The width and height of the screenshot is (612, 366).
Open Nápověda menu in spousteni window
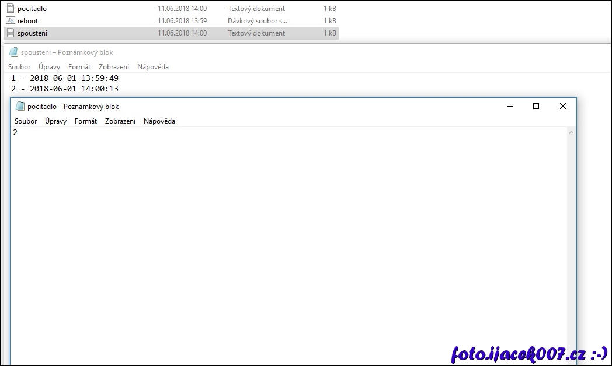[153, 67]
